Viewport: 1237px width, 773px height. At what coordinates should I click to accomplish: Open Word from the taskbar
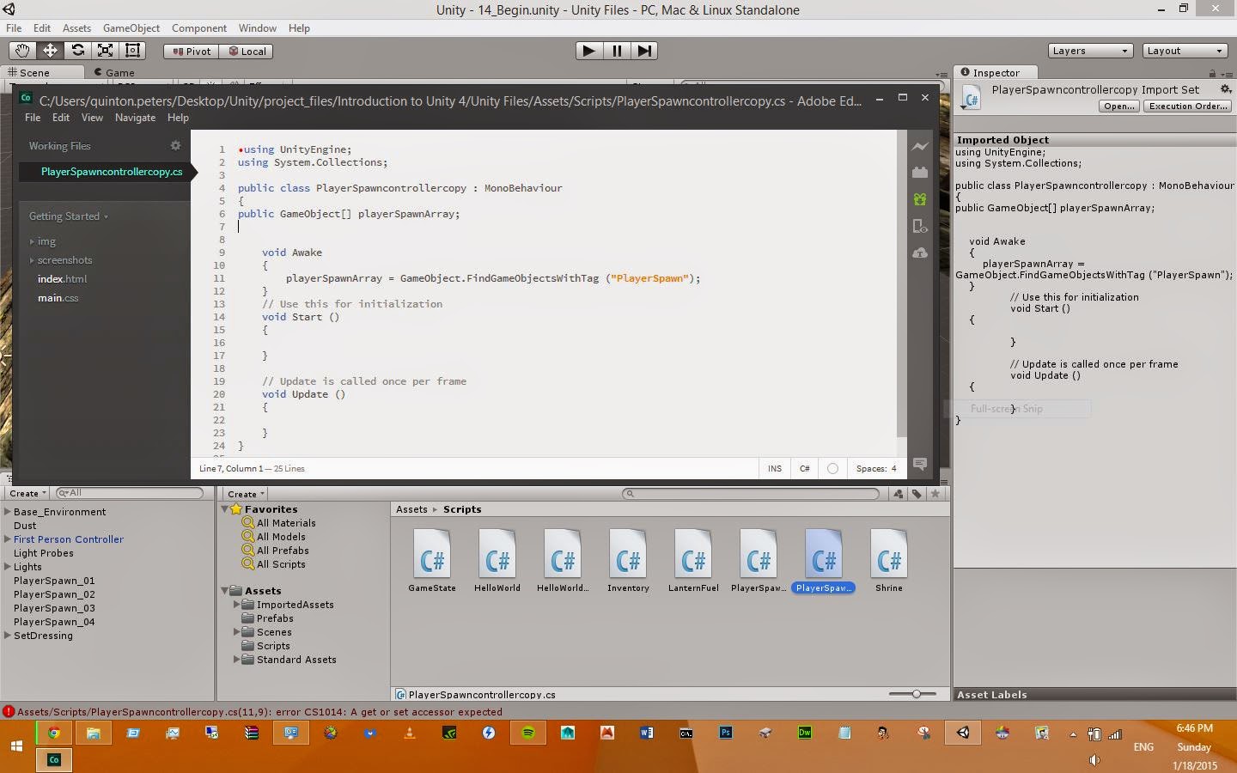click(x=646, y=733)
